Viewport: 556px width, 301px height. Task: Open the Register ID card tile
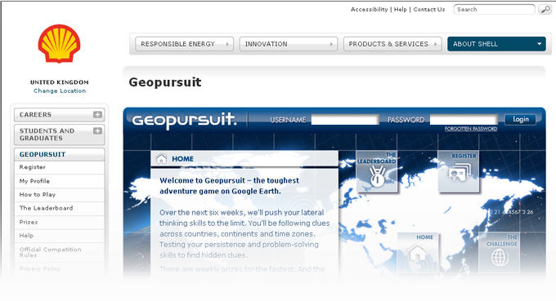click(x=459, y=171)
